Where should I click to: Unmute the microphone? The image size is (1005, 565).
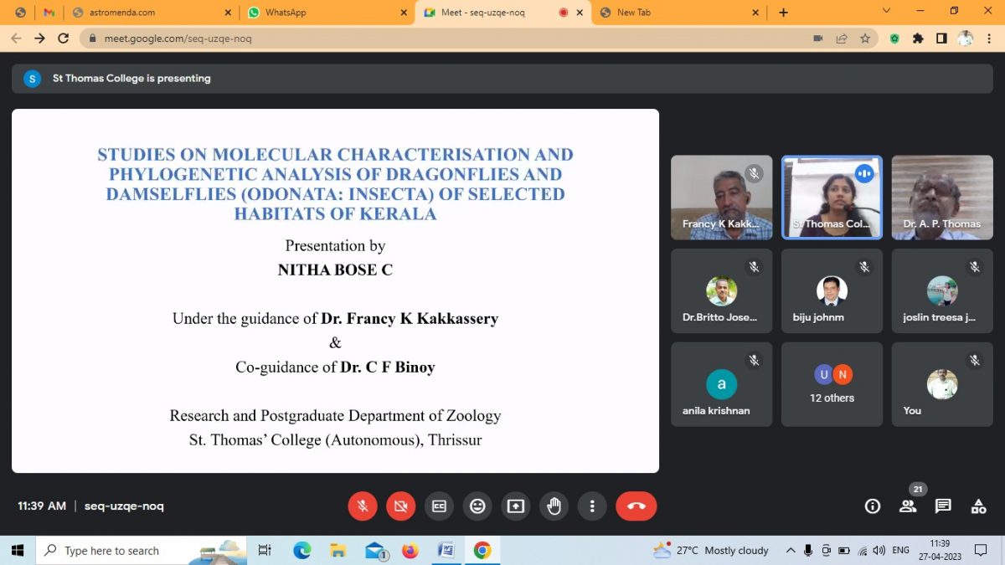[363, 506]
